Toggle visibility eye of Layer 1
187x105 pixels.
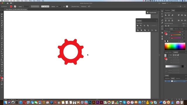165,81
